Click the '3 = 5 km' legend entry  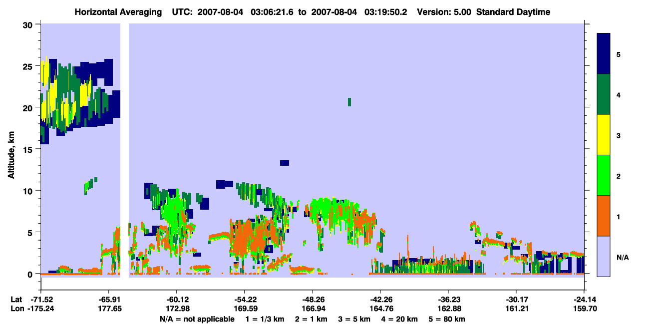coord(354,319)
